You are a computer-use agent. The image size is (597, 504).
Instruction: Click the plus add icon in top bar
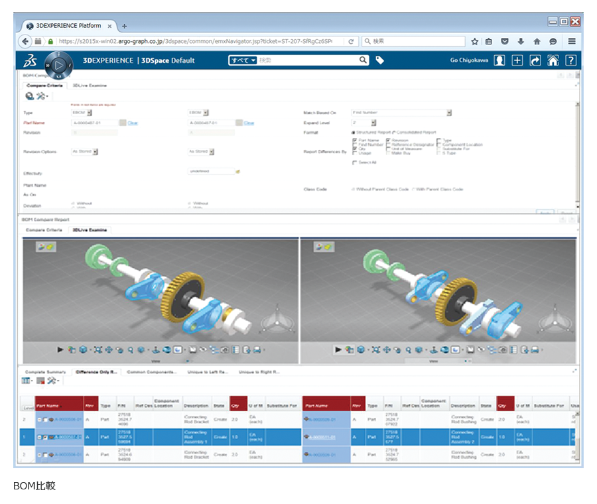point(517,60)
